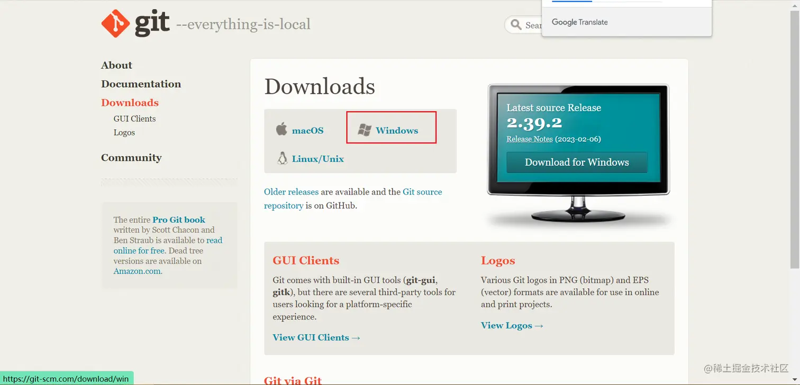Click the 2.39.2 version number
Viewport: 800px width, 385px height.
(x=534, y=123)
